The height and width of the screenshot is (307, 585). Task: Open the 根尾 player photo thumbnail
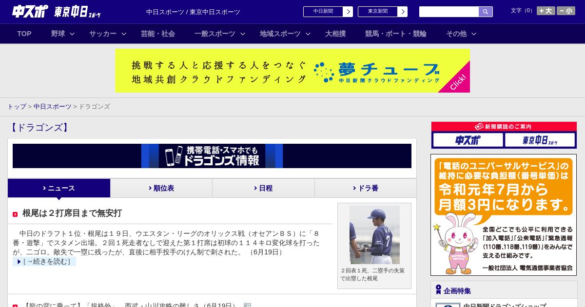(x=374, y=235)
